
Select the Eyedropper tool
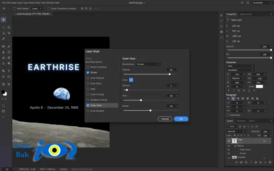click(x=3, y=39)
